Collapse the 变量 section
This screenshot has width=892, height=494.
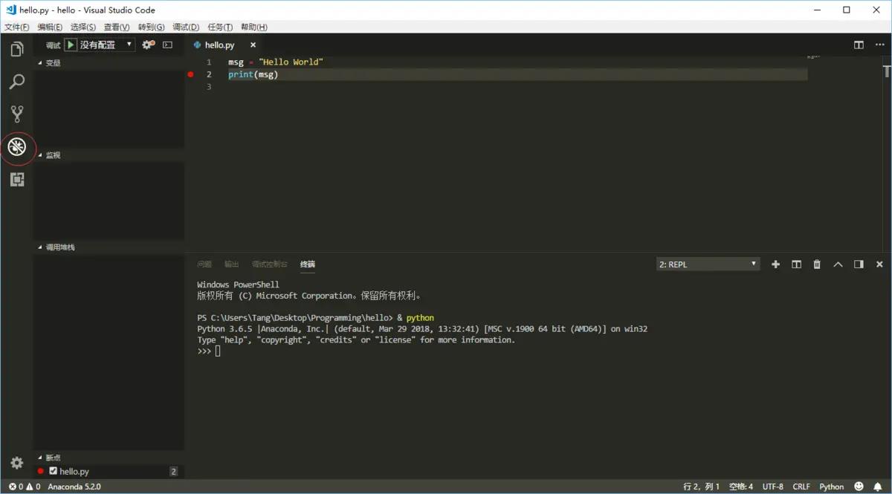click(x=53, y=63)
